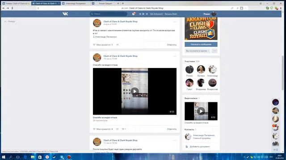Image resolution: width=286 pixels, height=160 pixels.
Task: Open Спасибо за видео-отзыв title below video
Action: tap(105, 117)
